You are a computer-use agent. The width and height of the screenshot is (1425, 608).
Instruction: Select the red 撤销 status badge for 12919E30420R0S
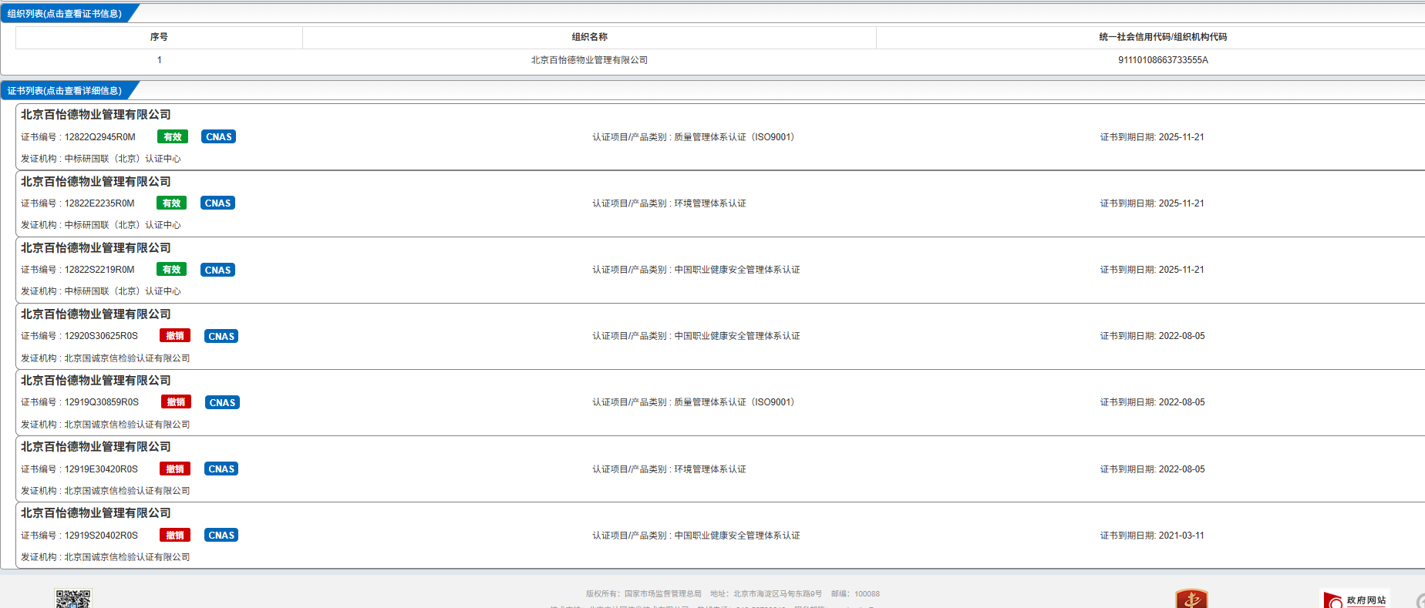[x=175, y=469]
